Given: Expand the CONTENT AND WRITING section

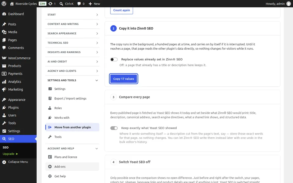Looking at the screenshot, I should tap(72, 24).
